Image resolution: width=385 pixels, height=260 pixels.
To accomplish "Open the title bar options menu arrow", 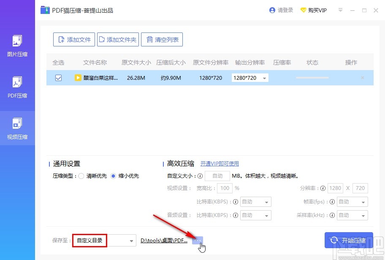I will tap(340, 10).
